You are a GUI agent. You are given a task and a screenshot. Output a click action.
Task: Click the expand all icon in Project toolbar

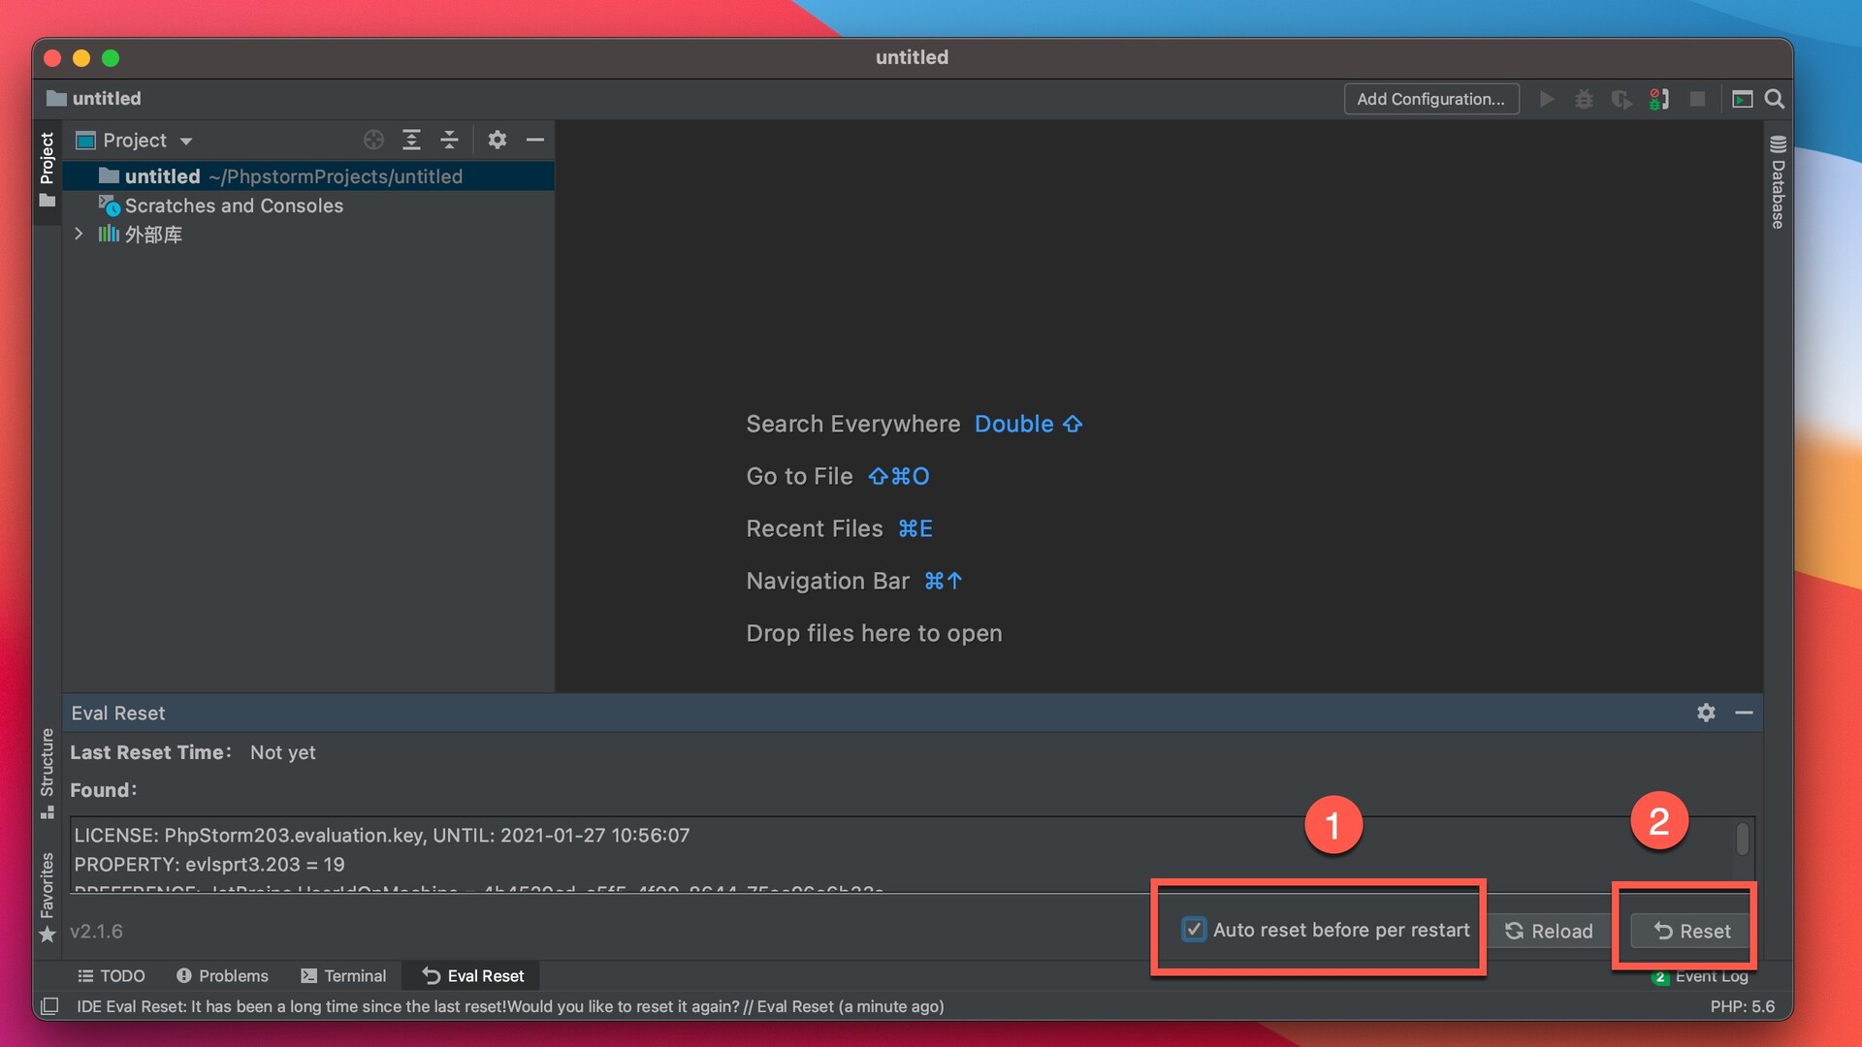click(410, 140)
